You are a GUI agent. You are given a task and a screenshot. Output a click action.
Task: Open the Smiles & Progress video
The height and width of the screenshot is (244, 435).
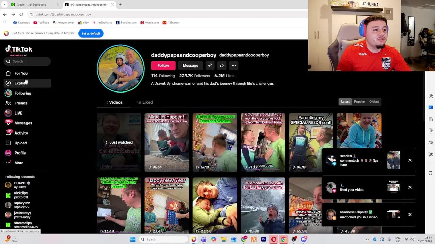pyautogui.click(x=215, y=142)
